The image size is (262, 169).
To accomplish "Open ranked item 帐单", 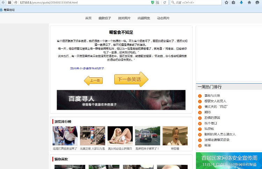I will tap(208, 146).
